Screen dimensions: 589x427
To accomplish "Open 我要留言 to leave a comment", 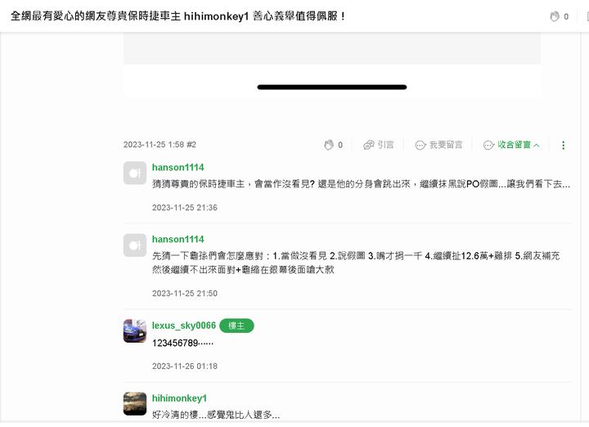I will [x=438, y=145].
